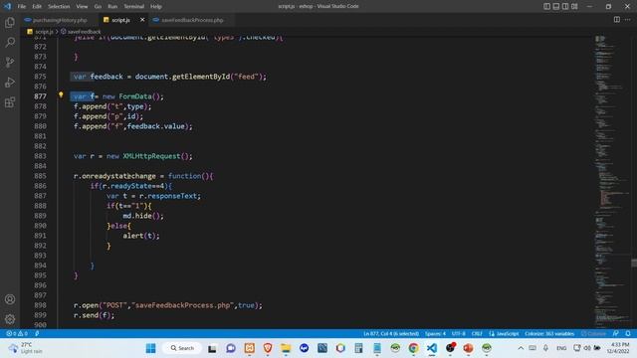This screenshot has width=637, height=358.
Task: Open the Manage gear icon
Action: (10, 319)
